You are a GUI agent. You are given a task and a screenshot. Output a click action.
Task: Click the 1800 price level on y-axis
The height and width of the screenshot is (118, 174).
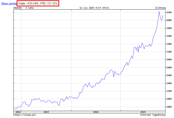[170, 107]
